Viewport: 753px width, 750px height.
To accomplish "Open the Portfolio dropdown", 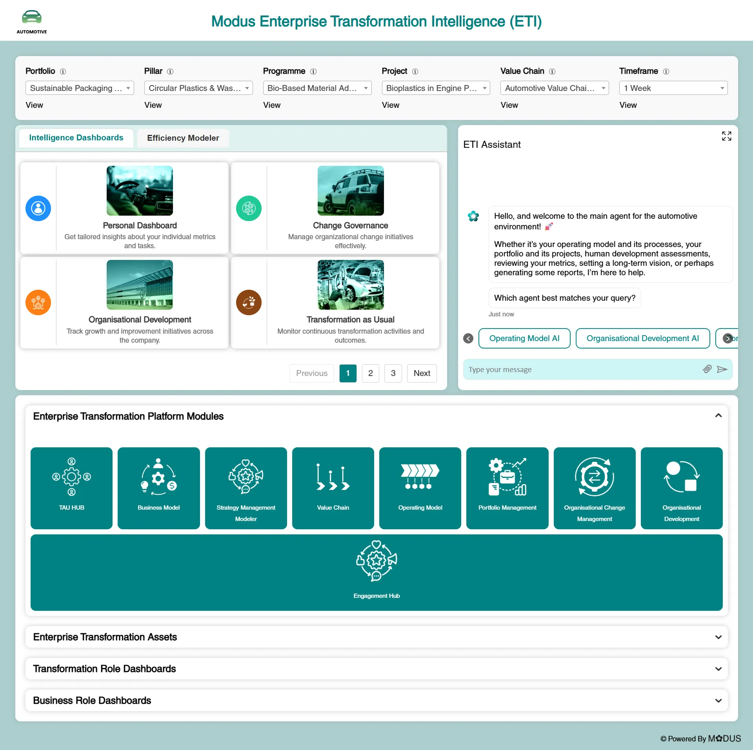I will 80,88.
